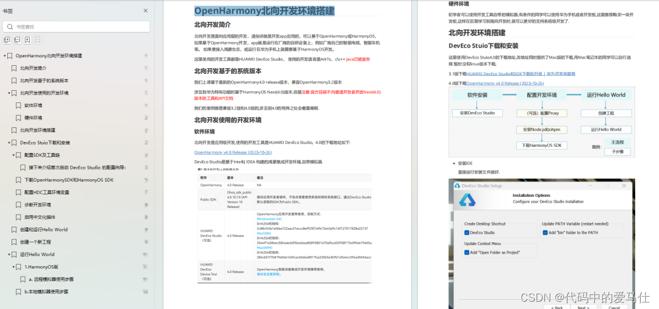Toggle Add "Open Folder as Project" checkbox
659x309 pixels.
tap(467, 252)
